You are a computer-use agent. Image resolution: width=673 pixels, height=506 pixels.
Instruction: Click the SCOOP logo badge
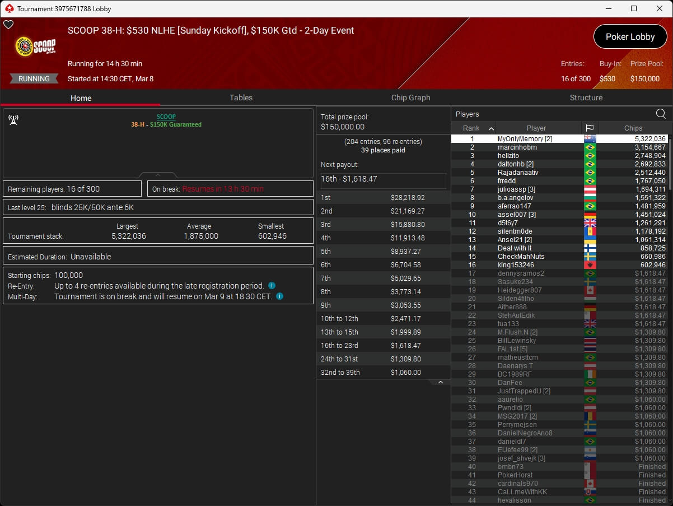click(36, 47)
